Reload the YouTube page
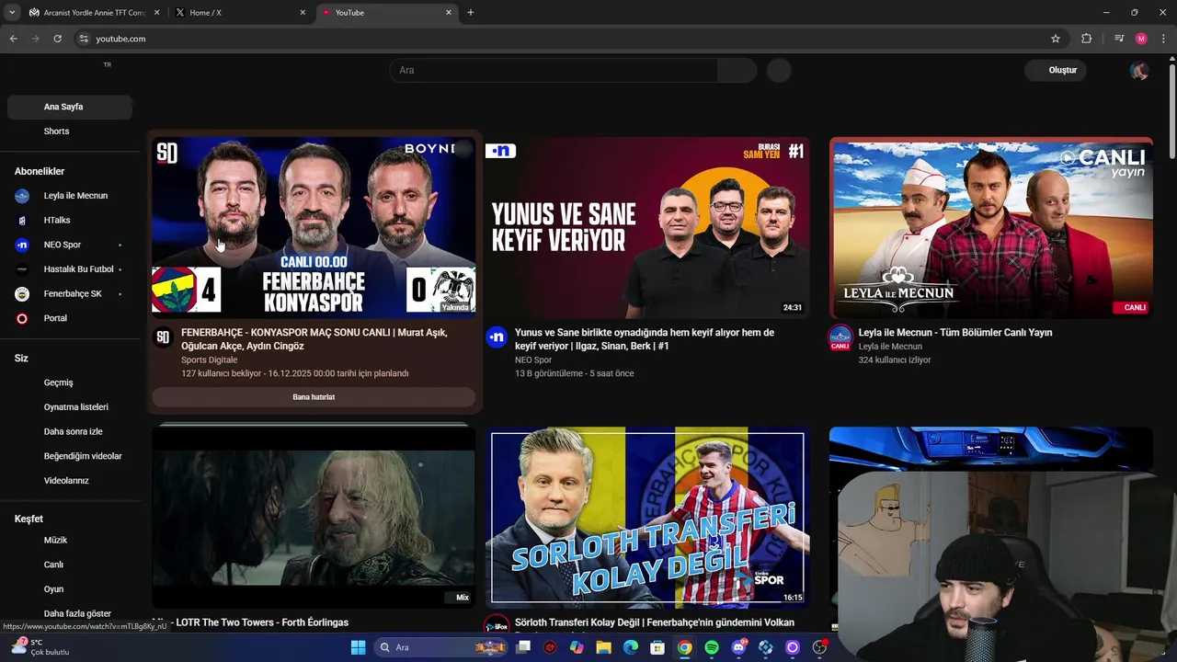The width and height of the screenshot is (1177, 662). pos(57,39)
